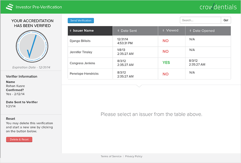This screenshot has height=163, width=241.
Task: Open the Privacy Policy link
Action: tap(134, 156)
